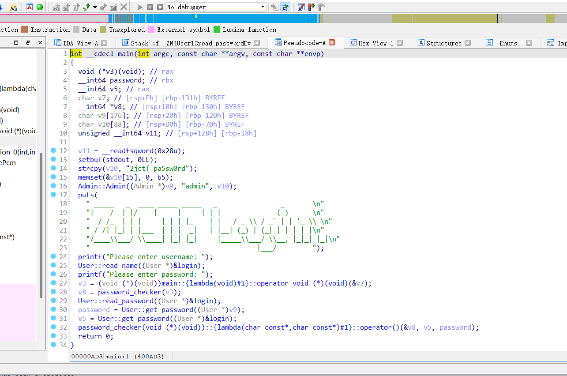
Task: Click the Lumina function legend color swatch
Action: pyautogui.click(x=217, y=30)
